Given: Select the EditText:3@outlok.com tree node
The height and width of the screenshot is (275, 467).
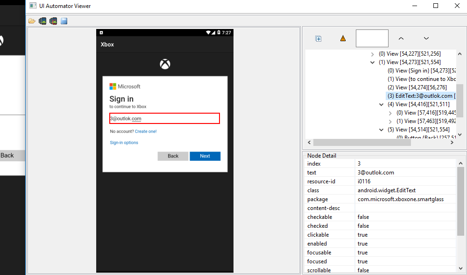Looking at the screenshot, I should pyautogui.click(x=421, y=96).
